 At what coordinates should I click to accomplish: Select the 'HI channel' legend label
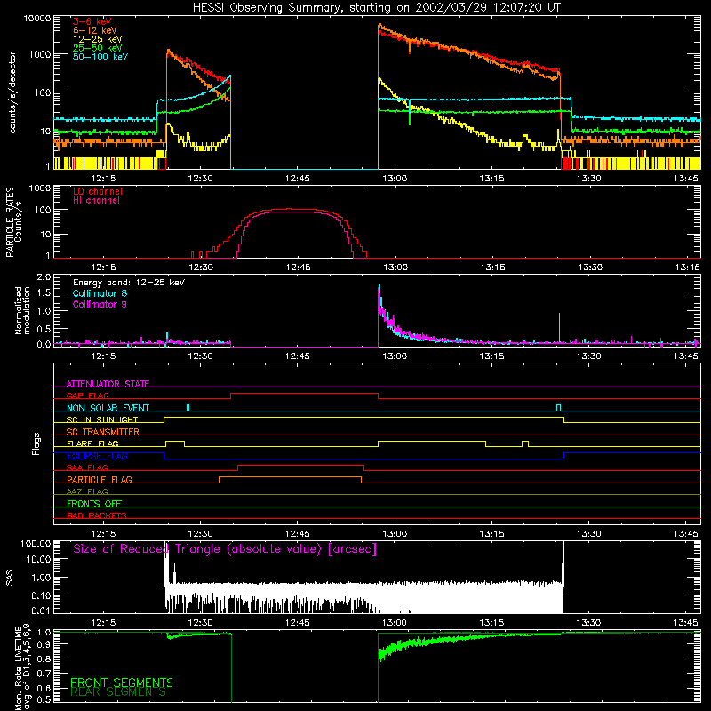point(97,200)
